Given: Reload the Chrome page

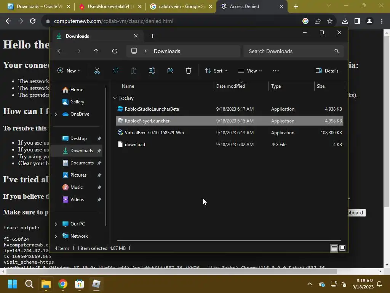Looking at the screenshot, I should 33,21.
